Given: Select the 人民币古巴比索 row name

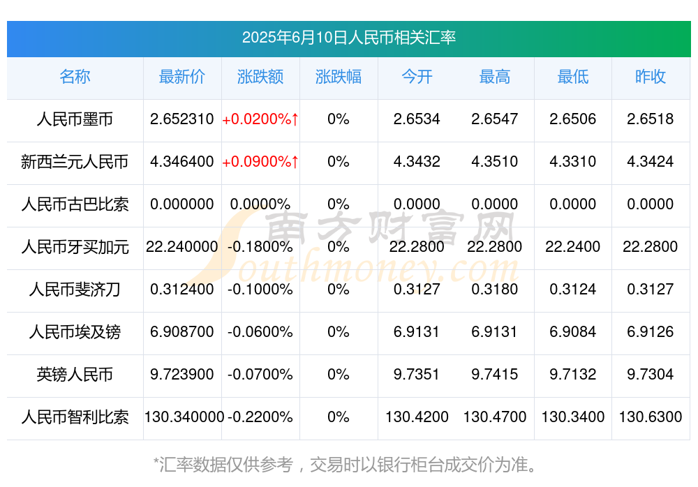Looking at the screenshot, I should tap(75, 204).
